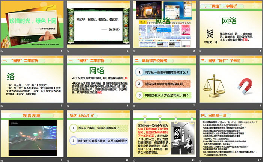The image size is (263, 162).
Task: Click animation star icon under slide 9
Action: 2,160
